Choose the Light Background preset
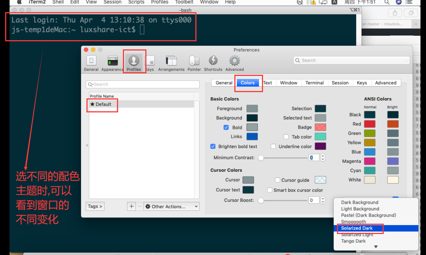This screenshot has width=426, height=255. click(376, 209)
